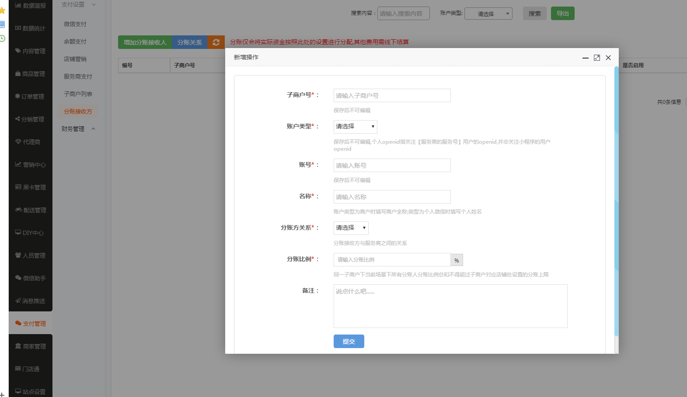
Task: Select 子商户列表 submenu item
Action: click(78, 94)
